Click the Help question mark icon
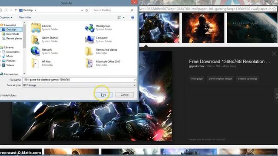The image size is (278, 156). 132,17
